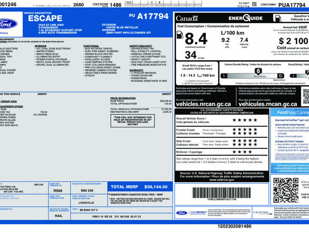Click the ILLUMINATED ENTRY item
This screenshot has width=309, height=232.
click(48, 57)
